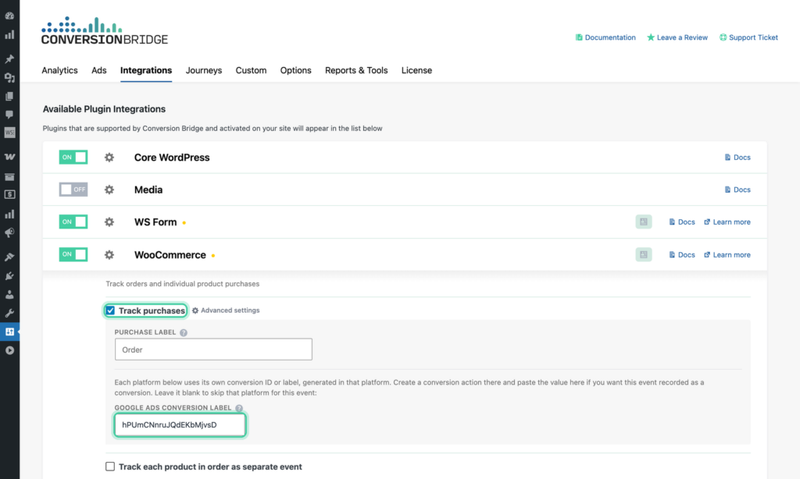Click the Leave a Review link
The width and height of the screenshot is (800, 479).
(x=677, y=37)
